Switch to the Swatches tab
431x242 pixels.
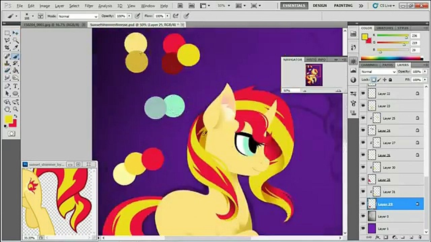coord(385,28)
